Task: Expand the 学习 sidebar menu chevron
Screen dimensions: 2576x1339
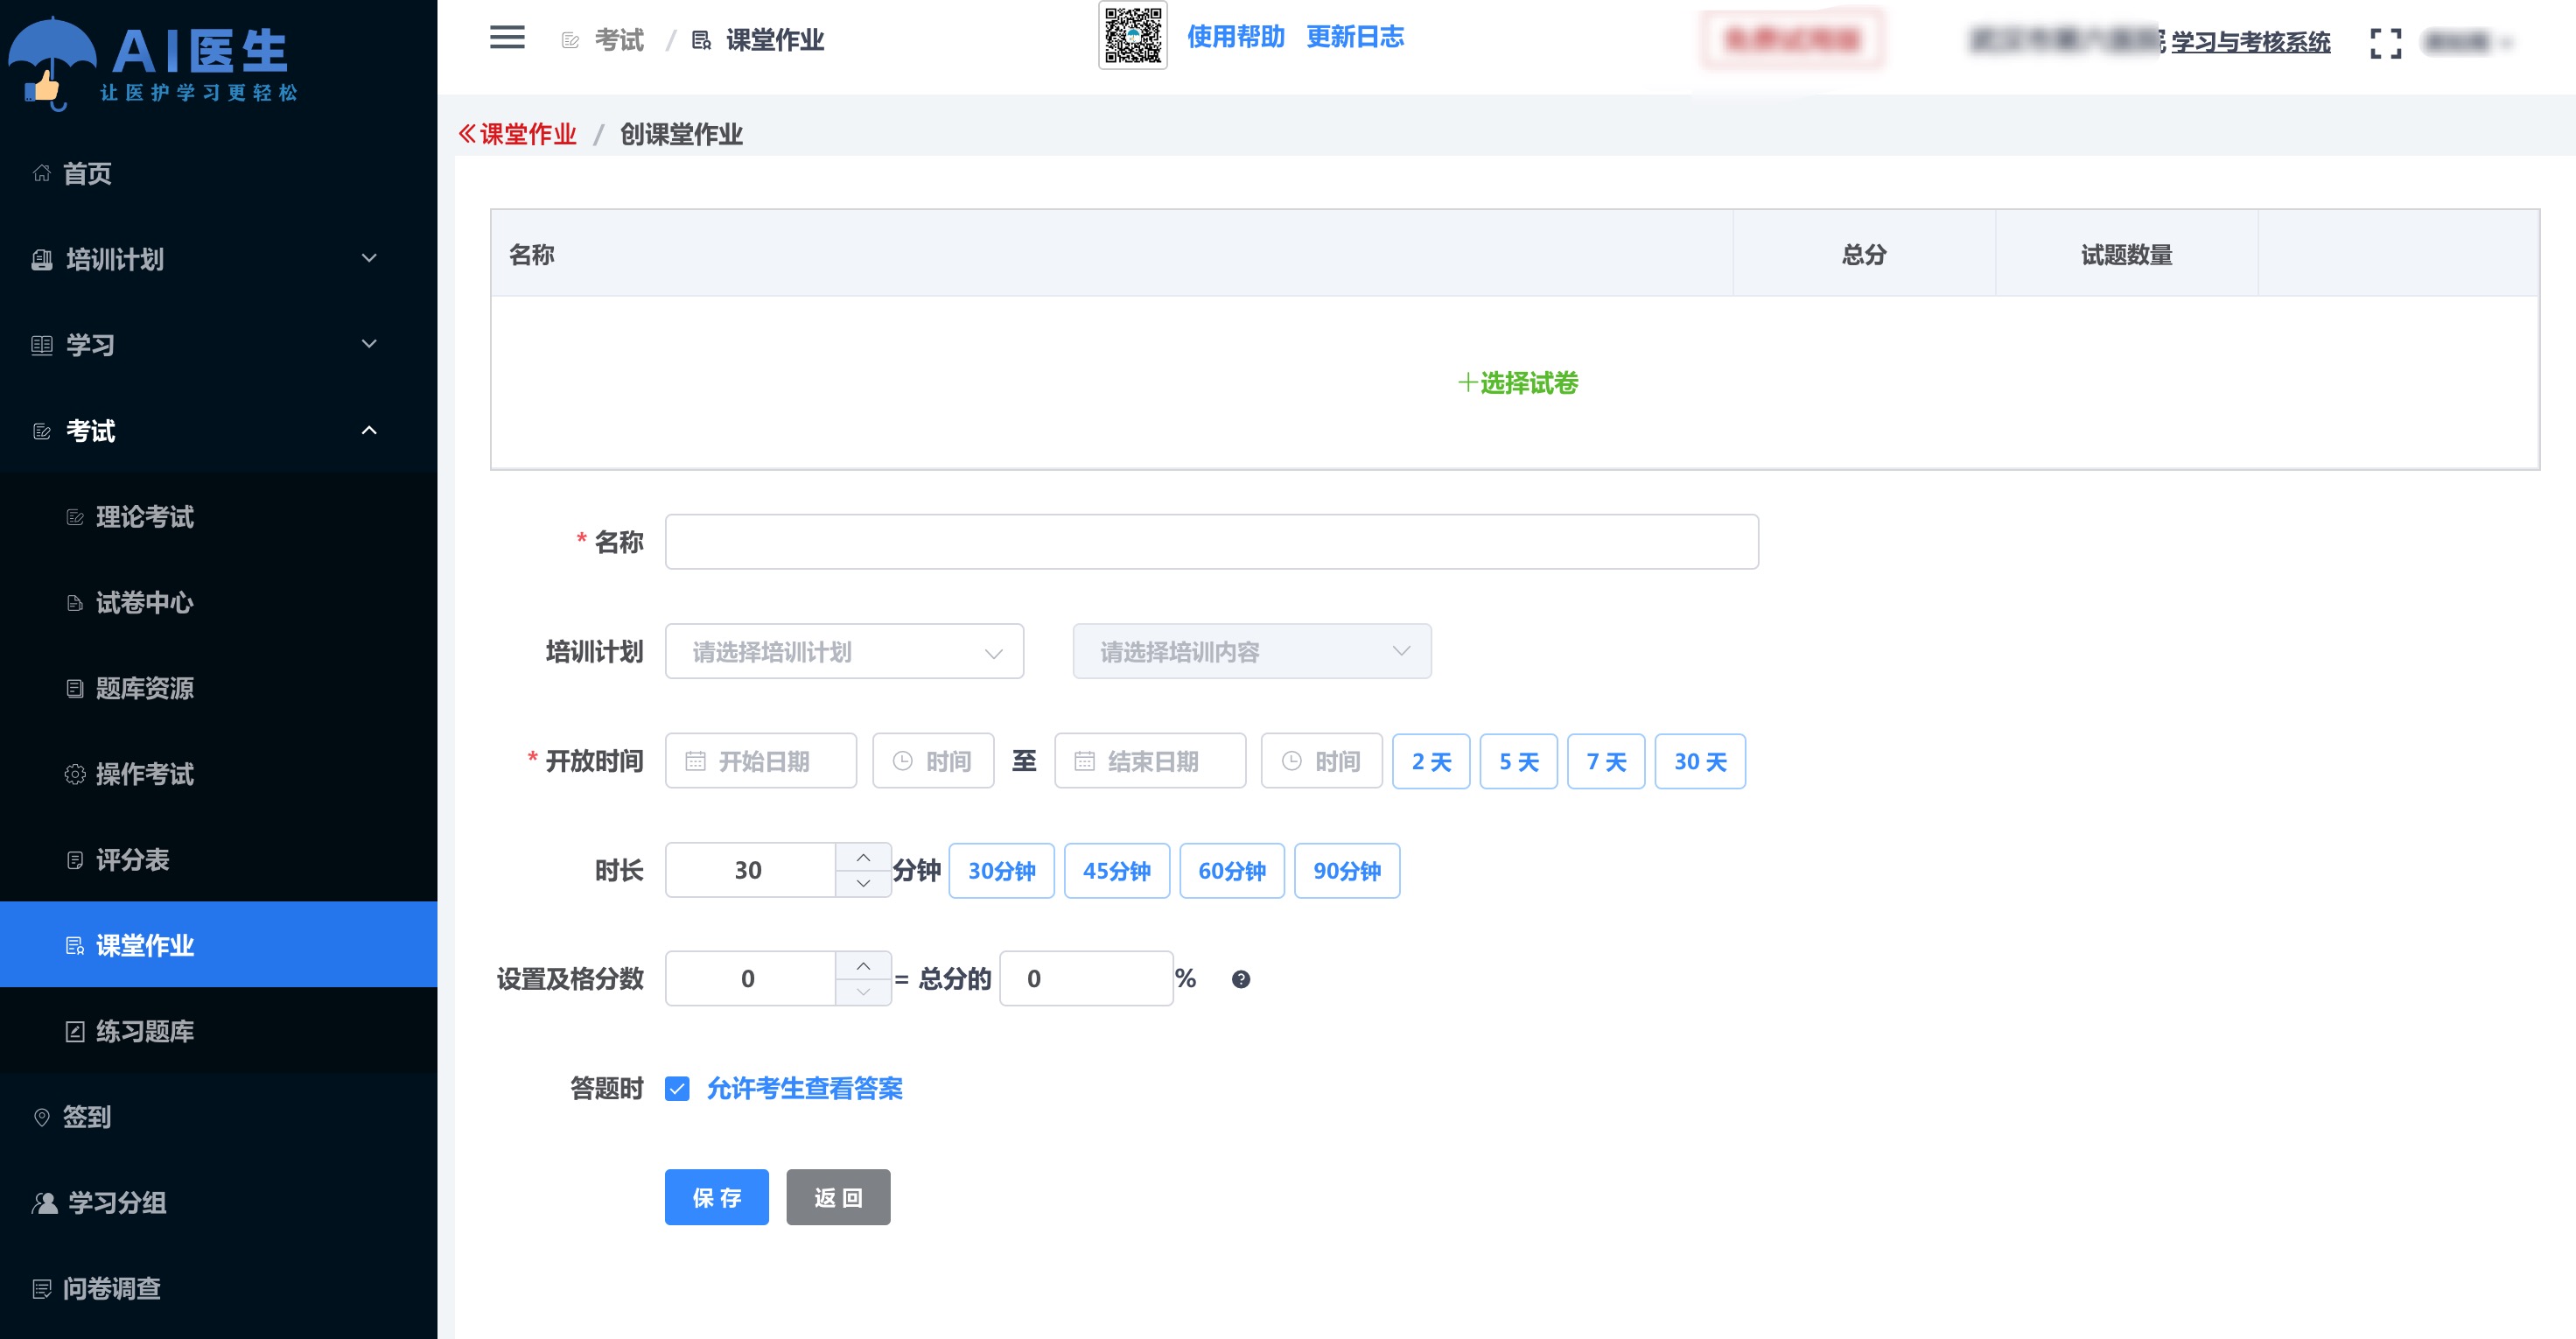Action: coord(369,344)
